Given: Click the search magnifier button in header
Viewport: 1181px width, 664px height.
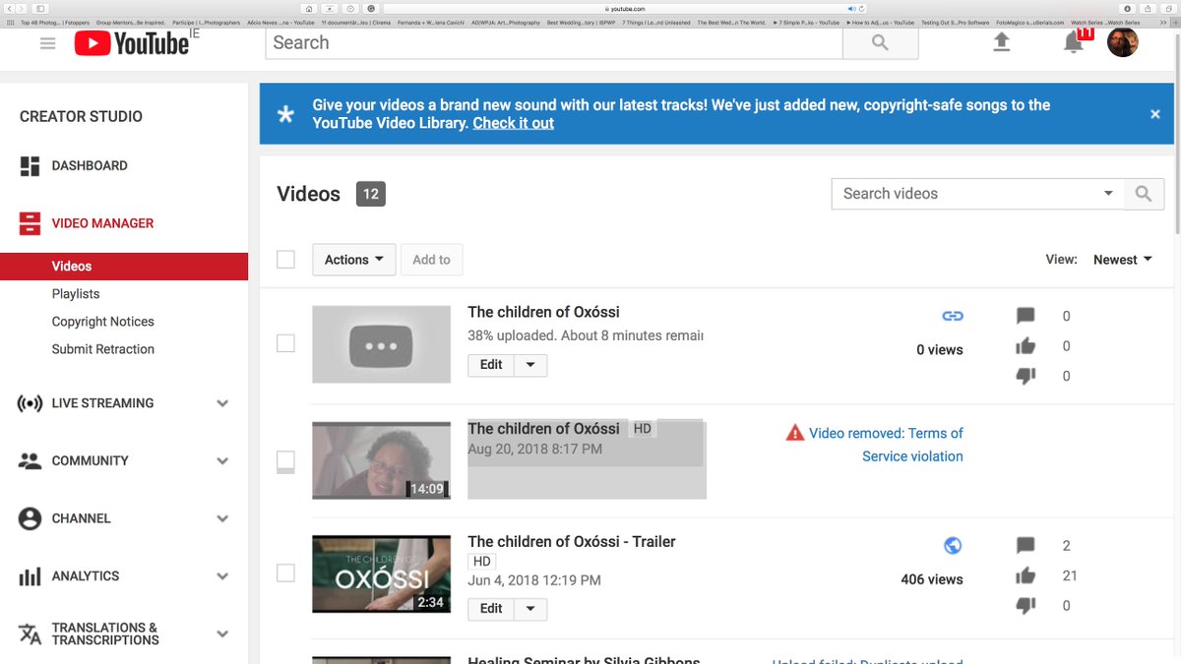Looking at the screenshot, I should 880,42.
